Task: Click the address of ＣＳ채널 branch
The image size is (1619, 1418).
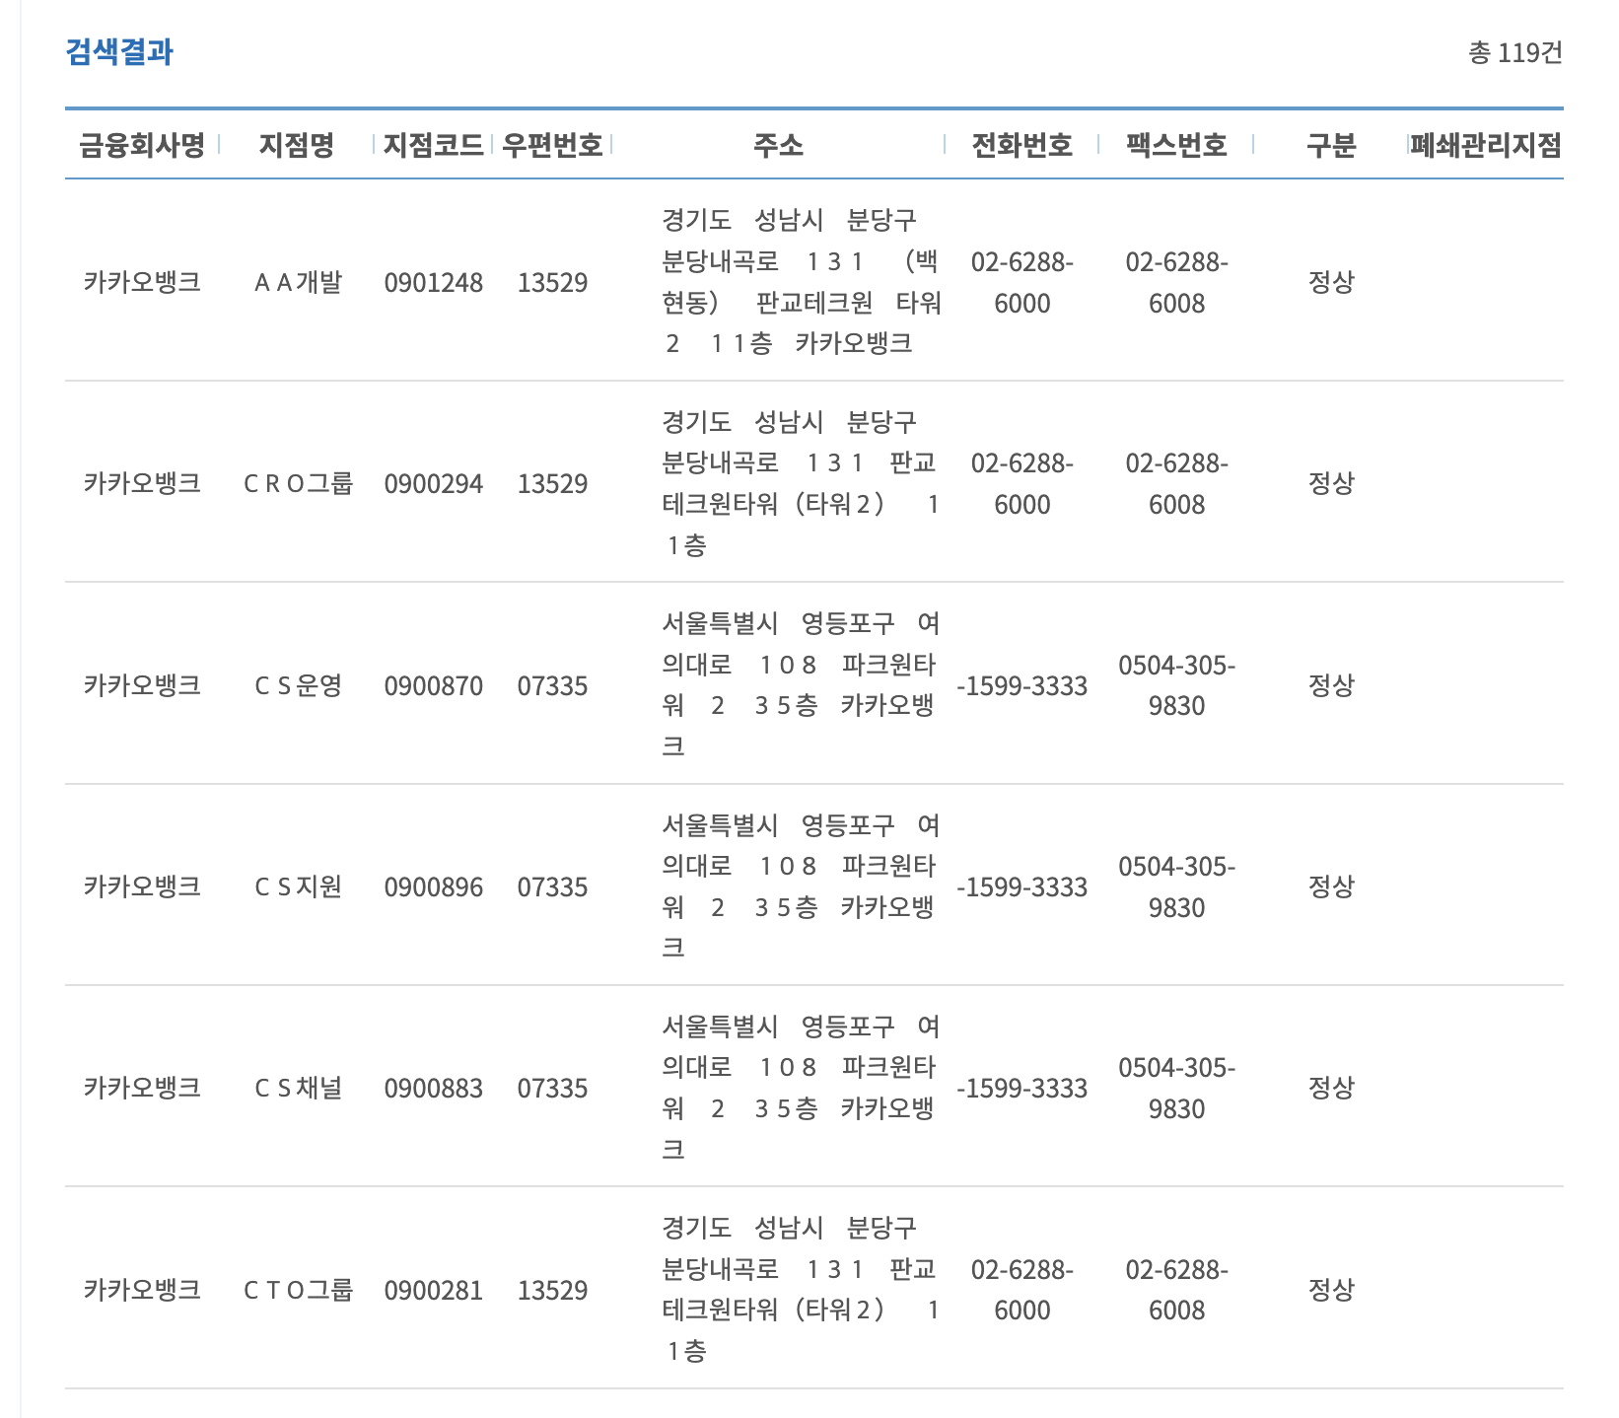Action: click(800, 1088)
